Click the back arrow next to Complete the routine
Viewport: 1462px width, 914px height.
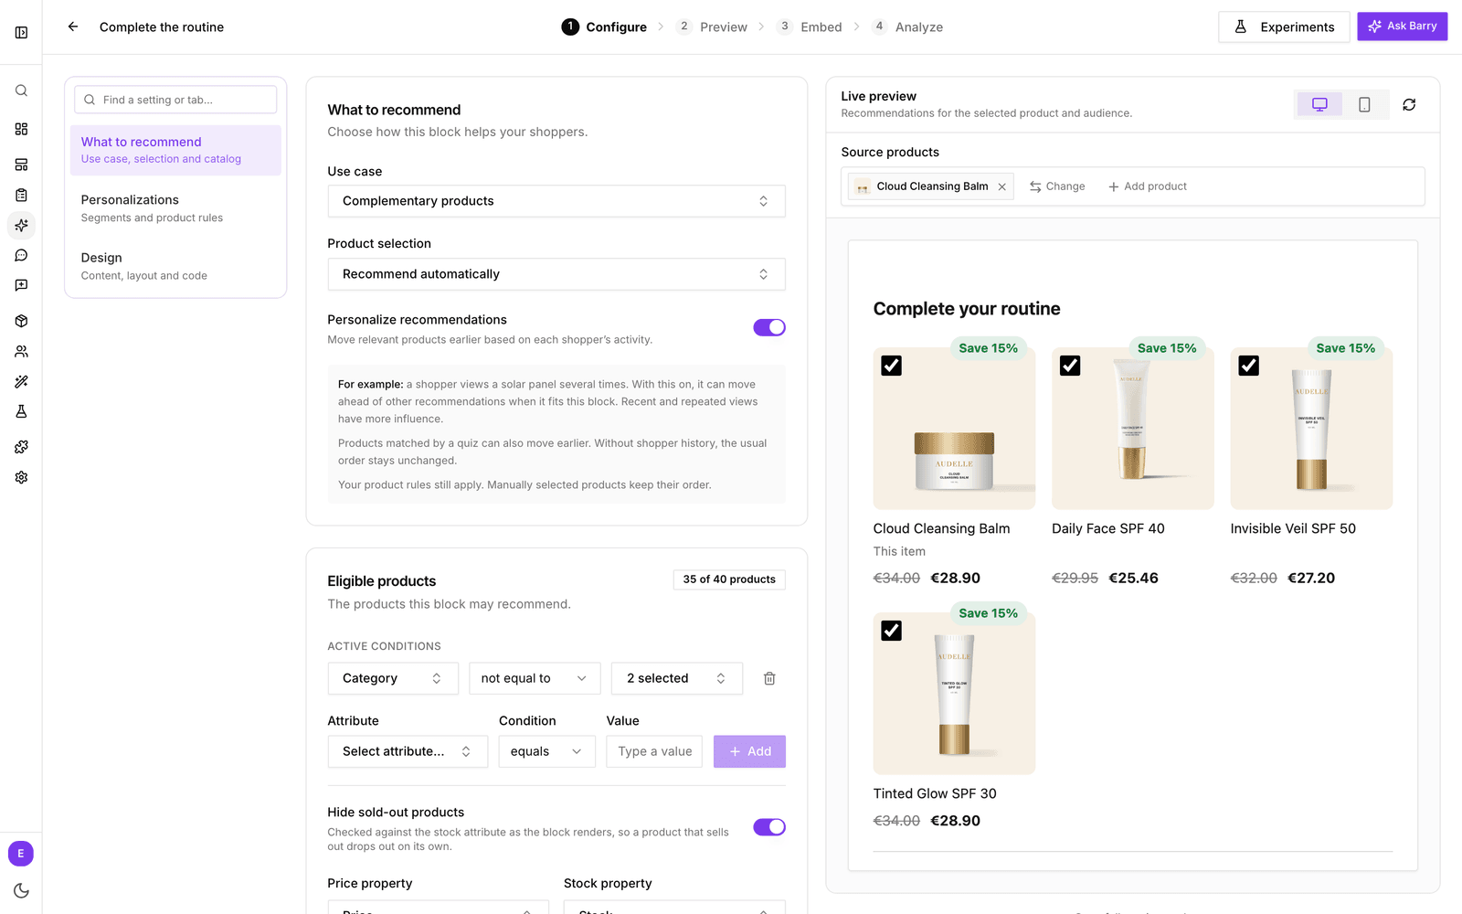coord(73,27)
